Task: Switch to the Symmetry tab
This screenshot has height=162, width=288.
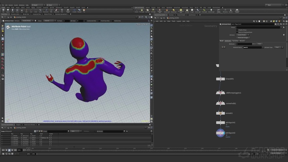Action: [235, 40]
